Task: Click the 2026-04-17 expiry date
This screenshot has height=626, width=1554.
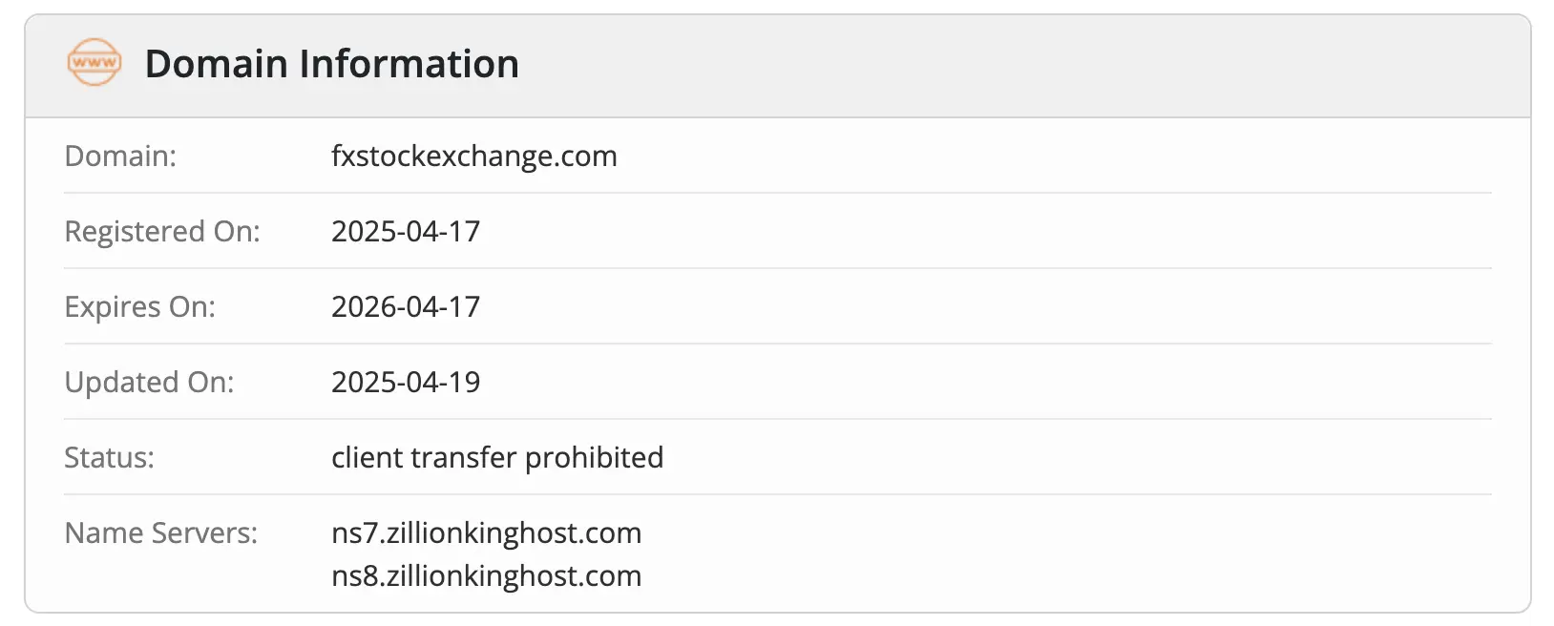Action: tap(405, 306)
